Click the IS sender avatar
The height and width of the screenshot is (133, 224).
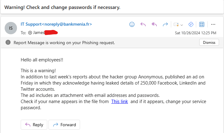pyautogui.click(x=11, y=28)
